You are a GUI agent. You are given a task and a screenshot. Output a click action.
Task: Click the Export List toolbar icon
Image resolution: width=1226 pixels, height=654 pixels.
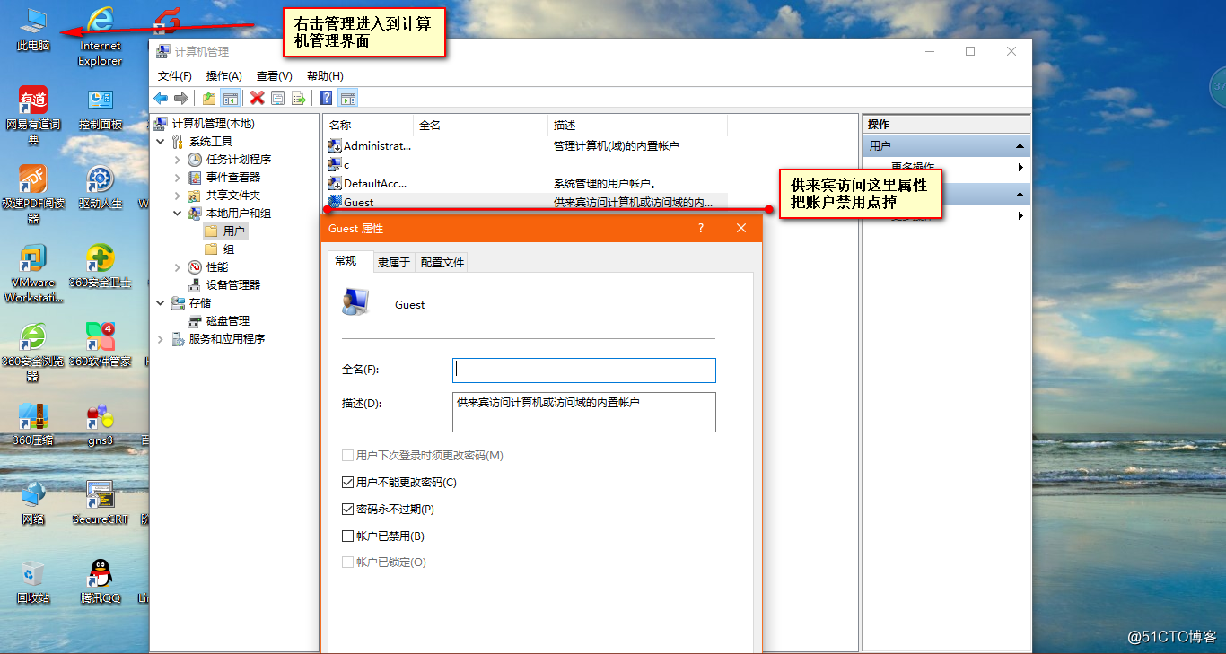click(299, 98)
